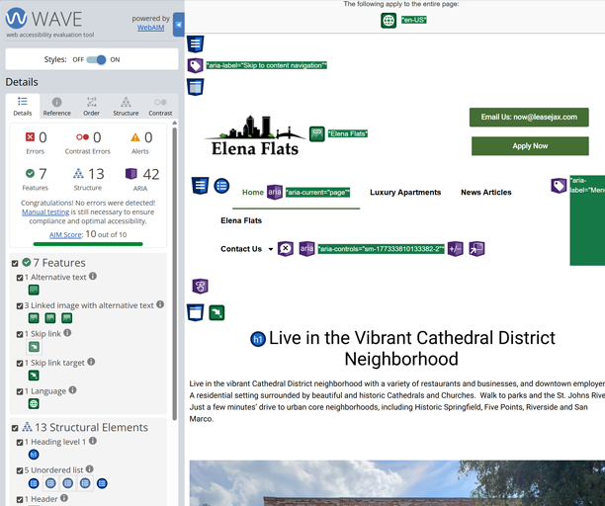The image size is (605, 506).
Task: Click the first unordered list icon in sidebar
Action: tap(34, 483)
